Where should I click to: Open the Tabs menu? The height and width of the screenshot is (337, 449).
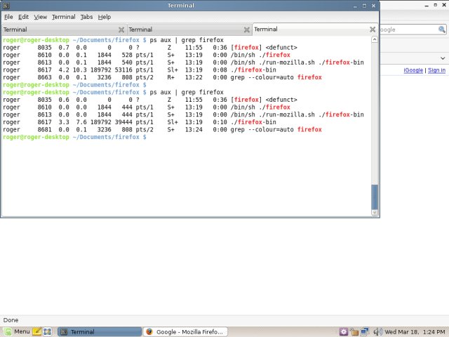pos(86,16)
